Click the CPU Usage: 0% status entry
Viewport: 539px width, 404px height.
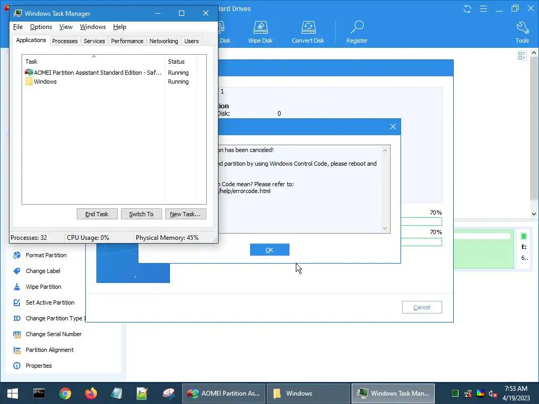click(88, 238)
